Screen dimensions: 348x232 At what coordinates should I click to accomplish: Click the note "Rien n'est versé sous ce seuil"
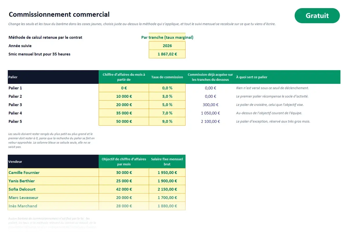click(x=272, y=88)
